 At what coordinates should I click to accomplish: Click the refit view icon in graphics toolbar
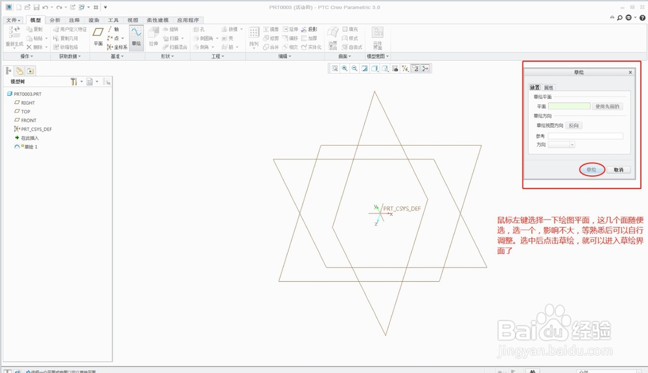pyautogui.click(x=335, y=68)
